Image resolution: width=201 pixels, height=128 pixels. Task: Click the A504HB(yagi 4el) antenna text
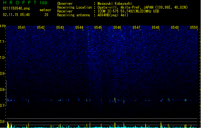(x=113, y=15)
